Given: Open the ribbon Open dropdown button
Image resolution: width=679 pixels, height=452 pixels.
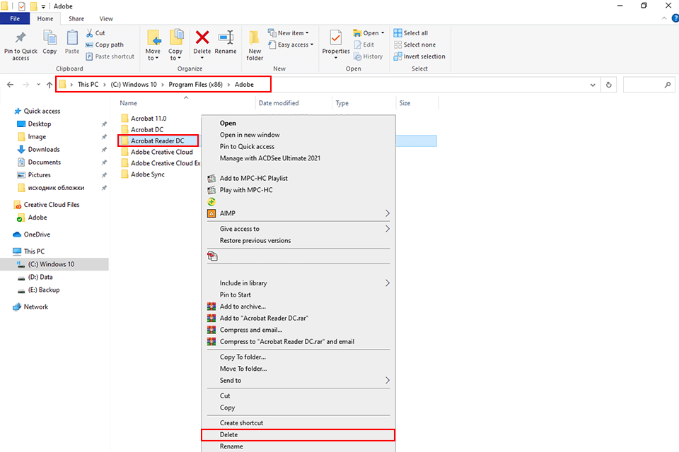Looking at the screenshot, I should pos(368,33).
